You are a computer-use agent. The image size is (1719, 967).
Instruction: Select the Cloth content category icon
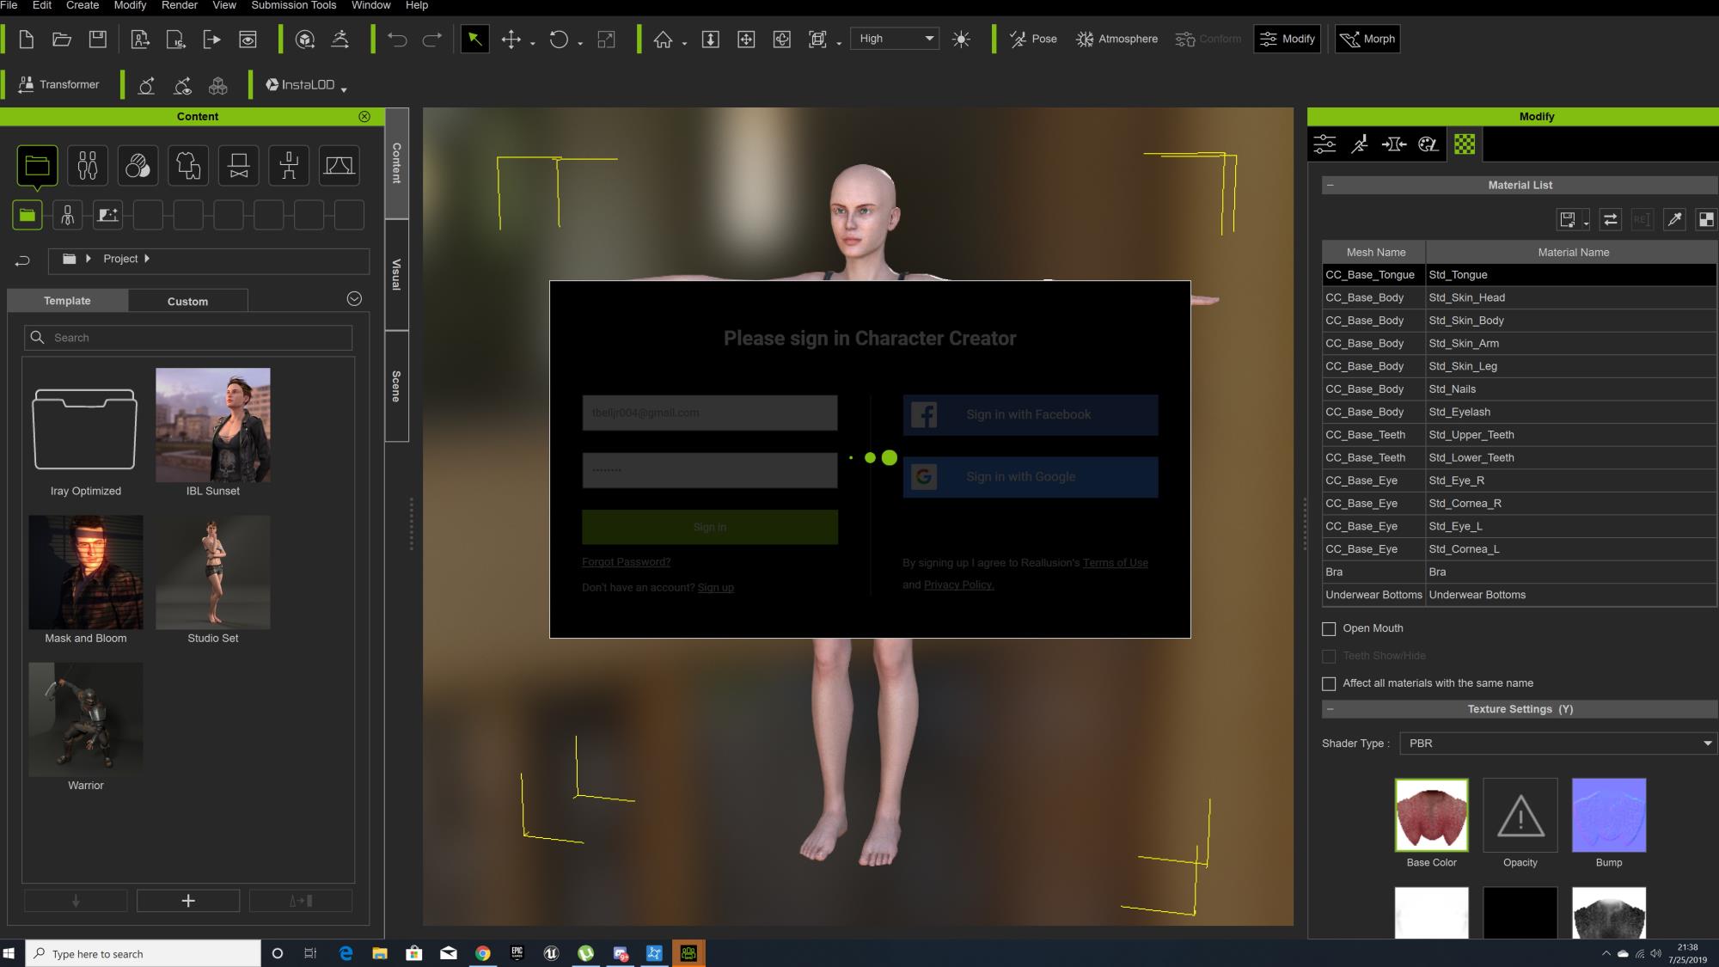coord(188,165)
